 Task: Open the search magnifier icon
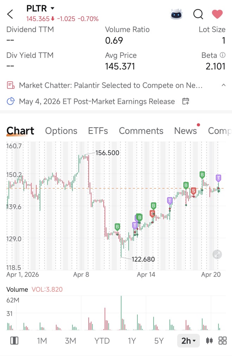pos(198,14)
